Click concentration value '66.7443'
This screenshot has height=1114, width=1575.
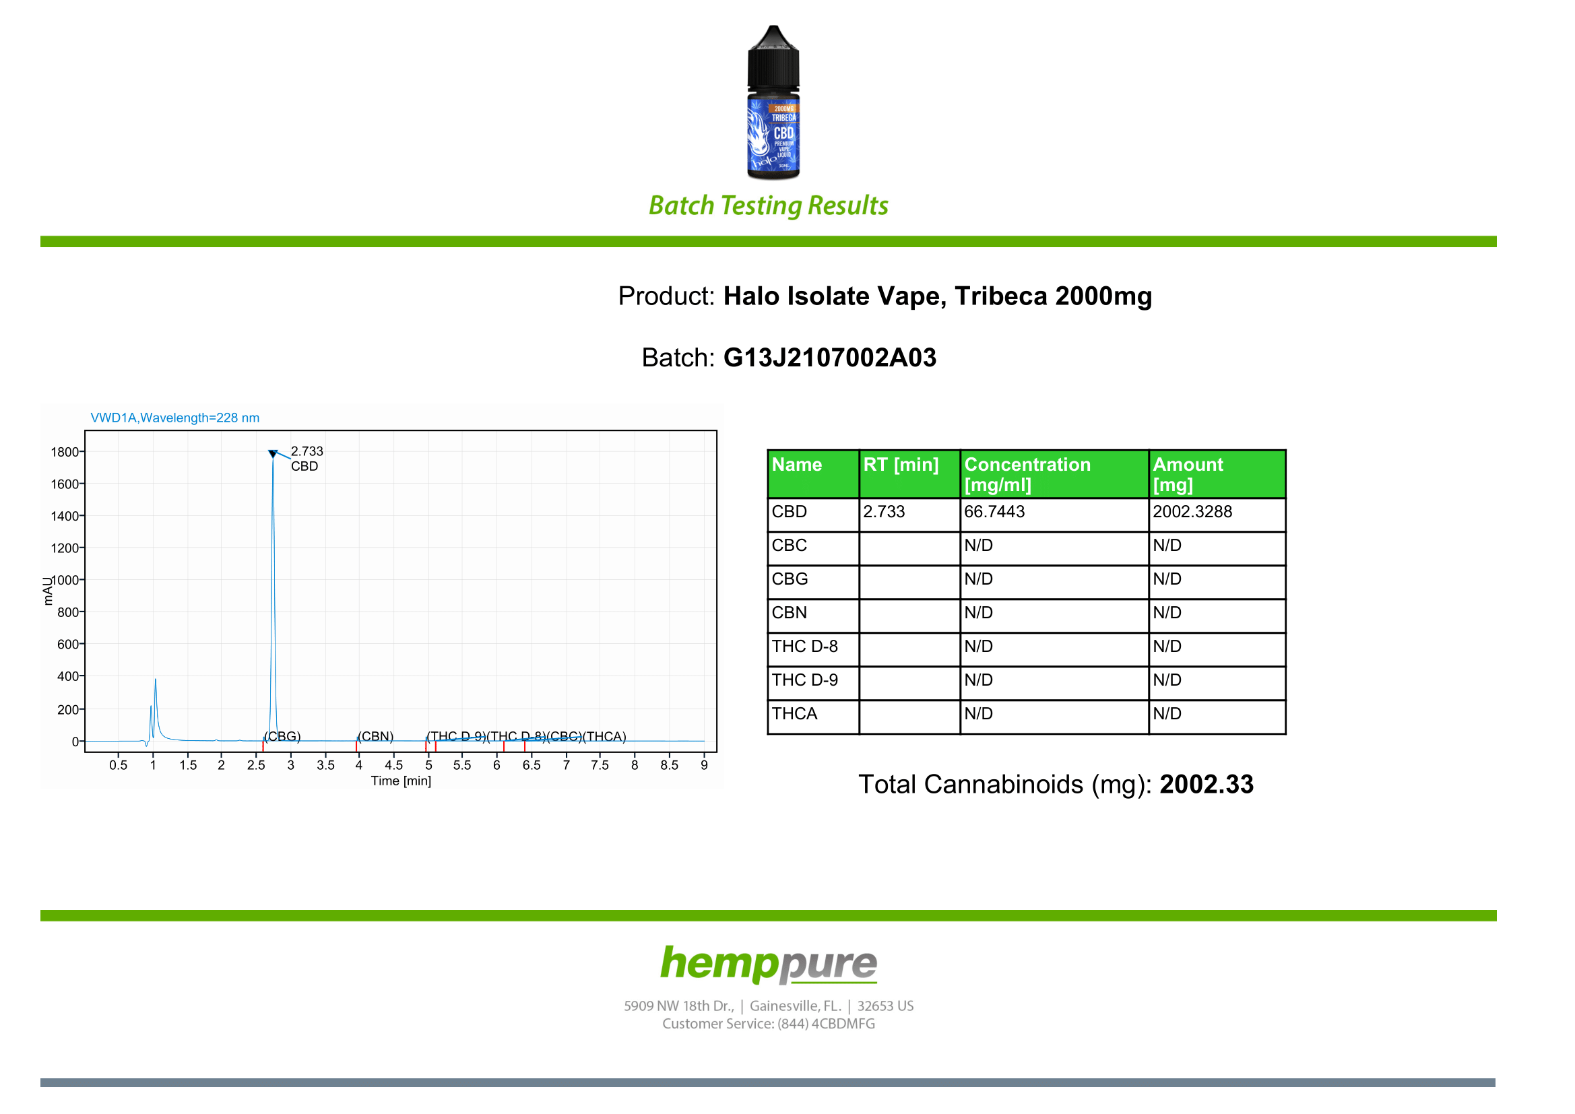tap(994, 512)
